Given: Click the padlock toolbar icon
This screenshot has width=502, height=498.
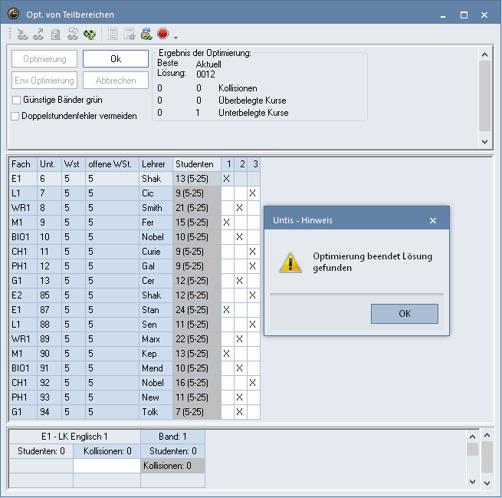Looking at the screenshot, I should [56, 34].
